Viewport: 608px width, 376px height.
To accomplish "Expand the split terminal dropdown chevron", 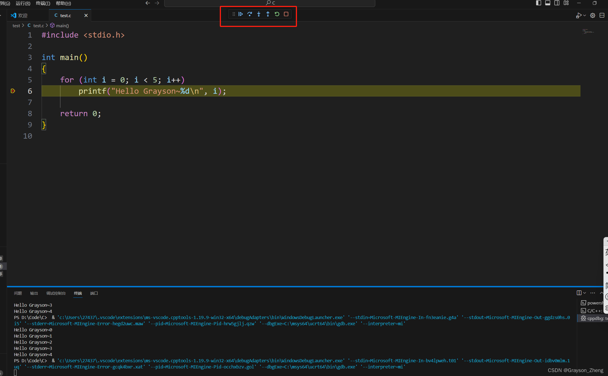I will coord(585,293).
